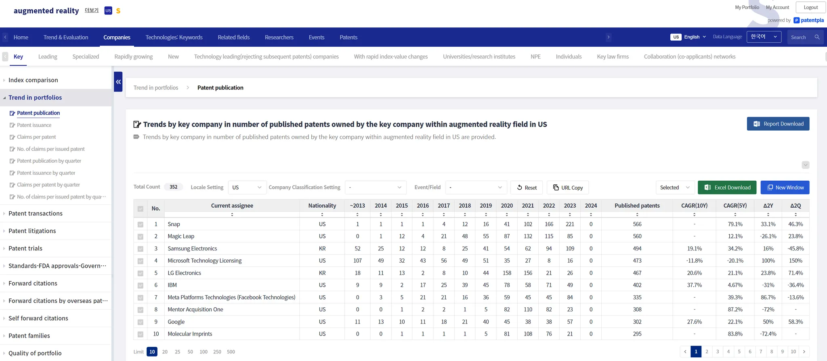Open the Company Classification Setting dropdown
Image resolution: width=827 pixels, height=361 pixels.
click(x=375, y=188)
